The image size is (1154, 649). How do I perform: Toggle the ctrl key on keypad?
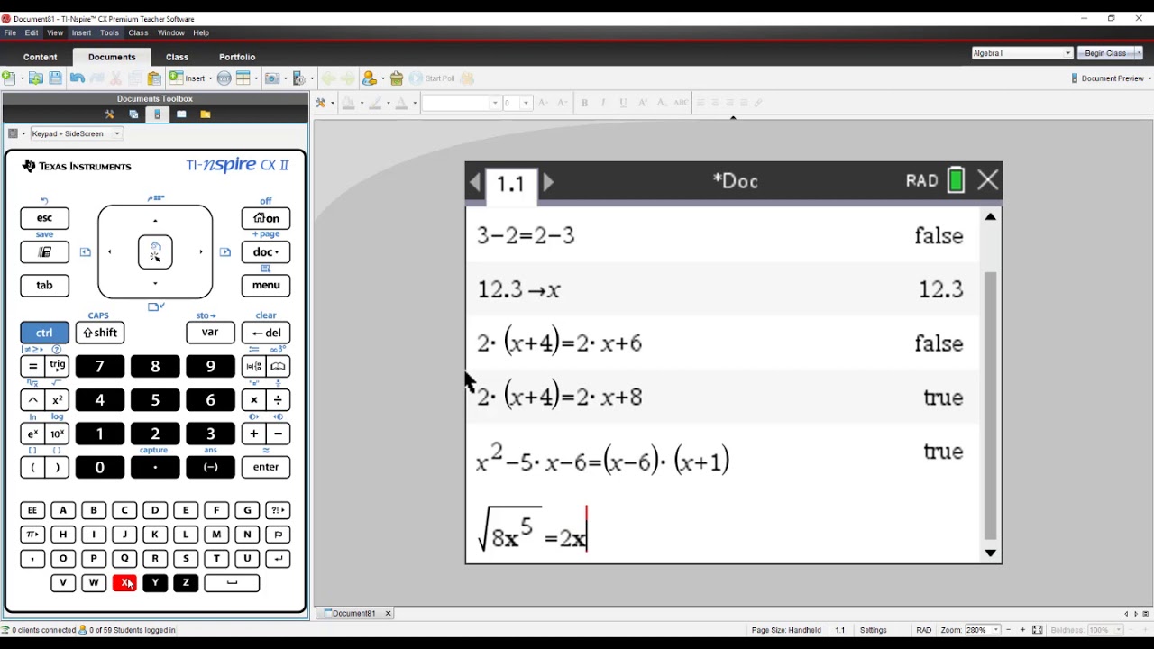point(44,333)
